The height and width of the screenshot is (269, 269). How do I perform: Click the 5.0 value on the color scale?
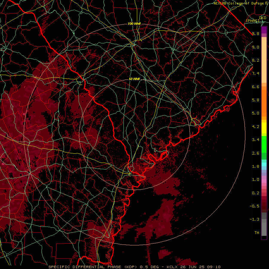click(x=256, y=113)
